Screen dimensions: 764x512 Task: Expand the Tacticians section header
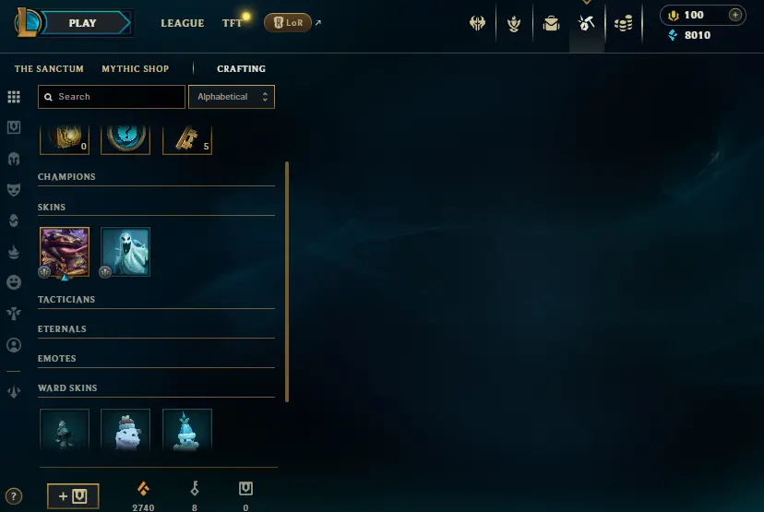coord(156,300)
